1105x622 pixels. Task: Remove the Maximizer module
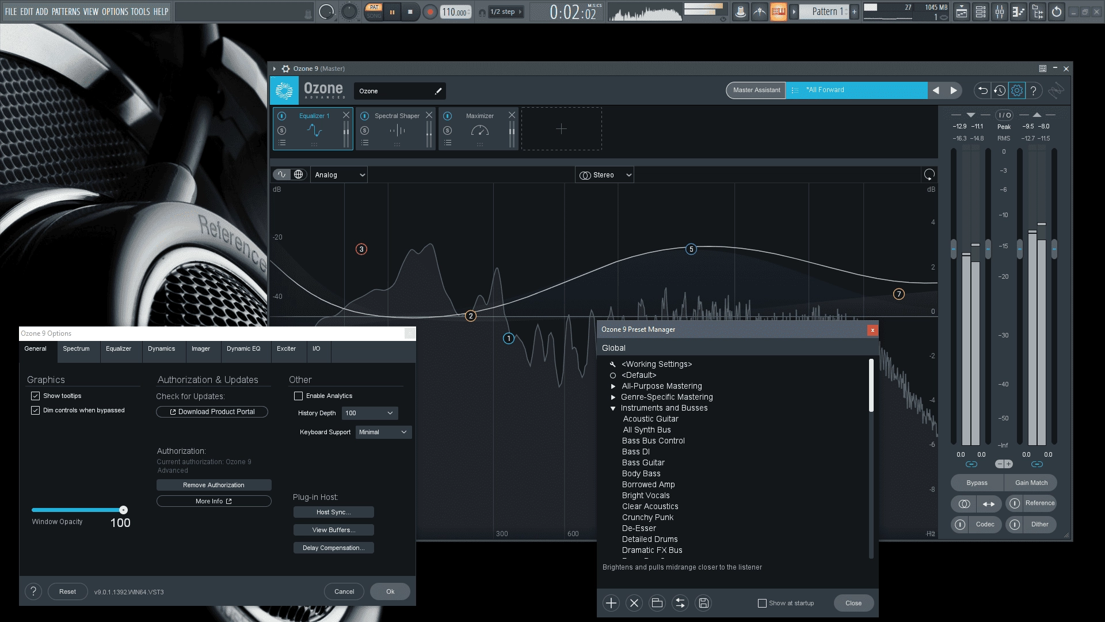click(512, 115)
